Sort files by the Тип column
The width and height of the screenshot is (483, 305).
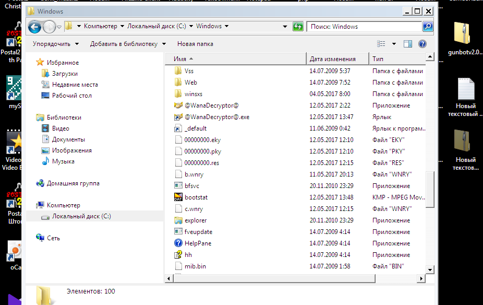[x=397, y=58]
